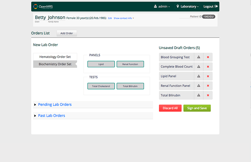Click the patient name Betty
251x162 pixels.
40,17
